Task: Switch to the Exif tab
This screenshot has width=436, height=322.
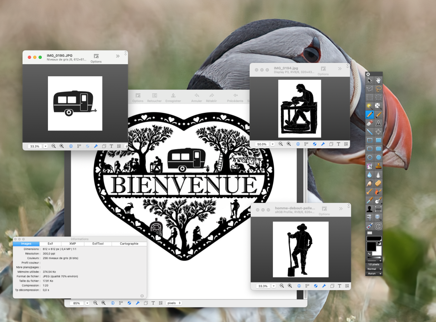Action: pos(50,244)
